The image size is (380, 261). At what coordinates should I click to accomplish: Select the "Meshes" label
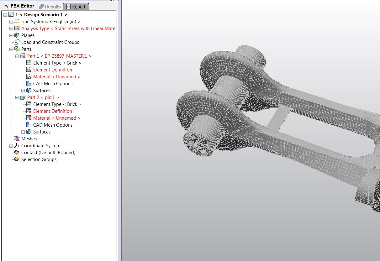(x=29, y=139)
